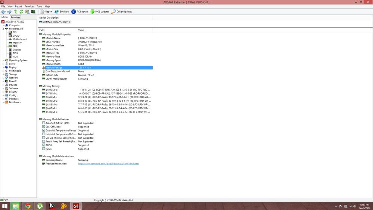This screenshot has width=373, height=210.
Task: Open the Windows Start button
Action: tap(4, 206)
